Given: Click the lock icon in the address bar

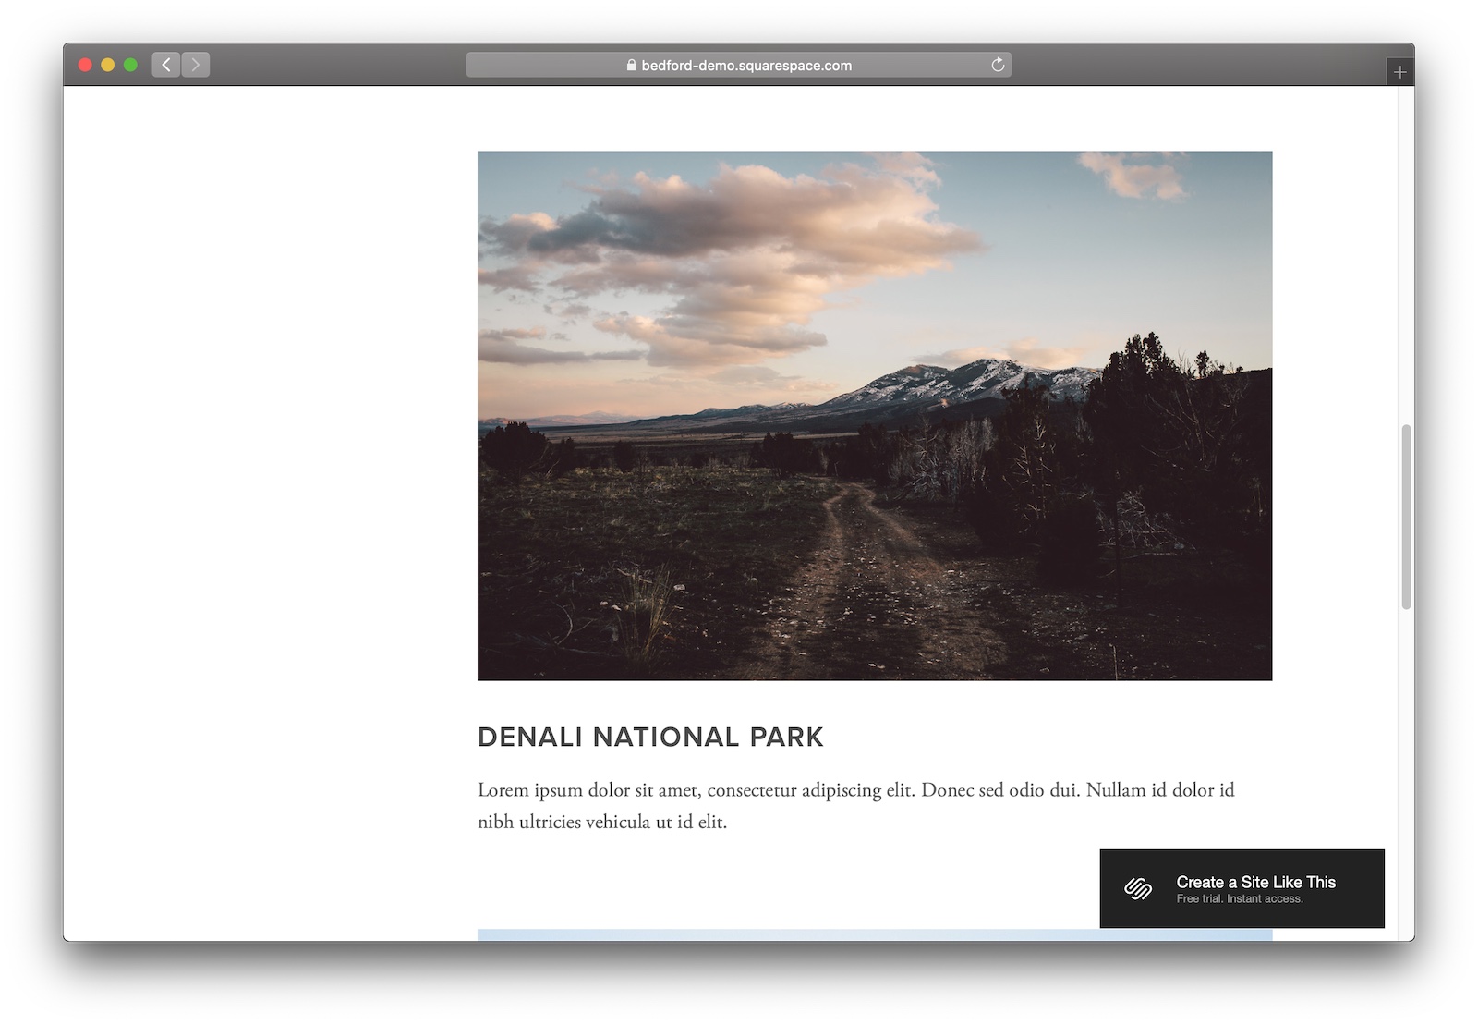Looking at the screenshot, I should point(632,66).
